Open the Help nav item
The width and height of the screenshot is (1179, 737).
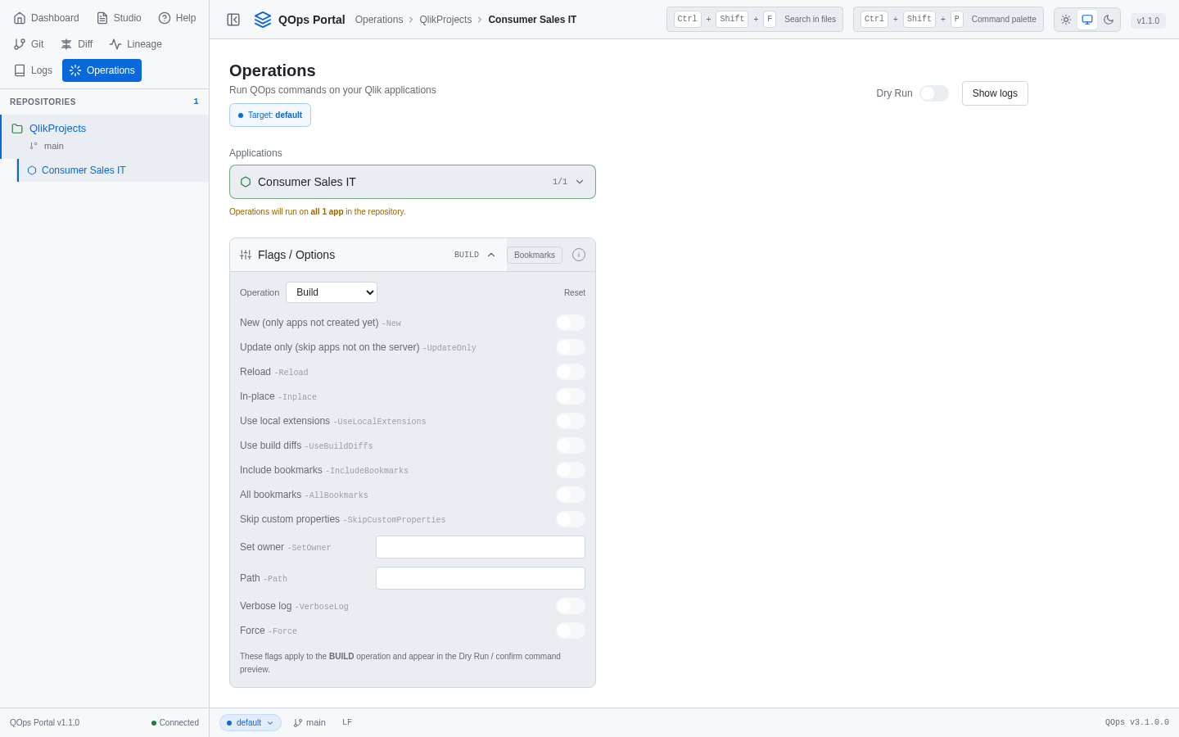[177, 18]
